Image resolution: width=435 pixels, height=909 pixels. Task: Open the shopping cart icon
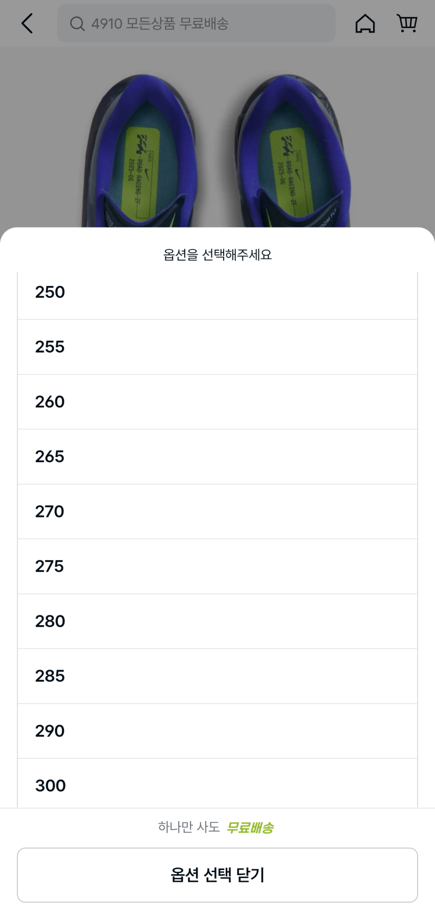point(407,23)
